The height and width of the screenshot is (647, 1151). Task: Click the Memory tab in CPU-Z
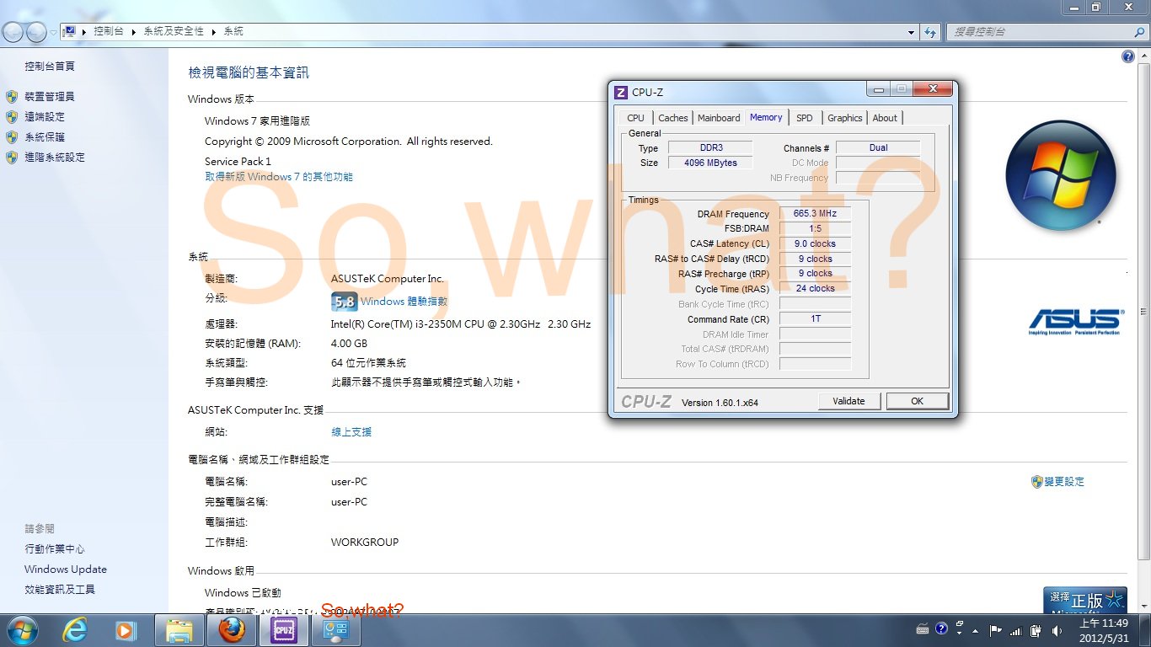(766, 117)
